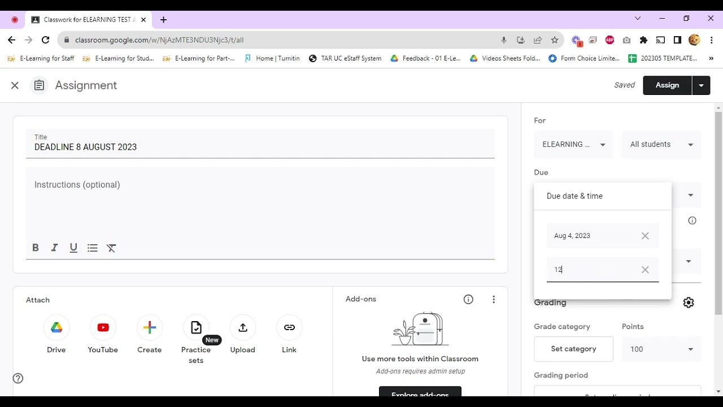This screenshot has width=723, height=407.
Task: Go back in browser
Action: click(12, 40)
